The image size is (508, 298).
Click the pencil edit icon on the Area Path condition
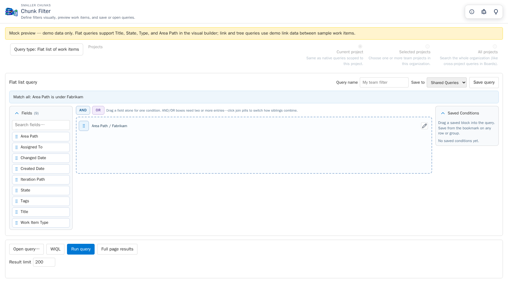tap(424, 126)
